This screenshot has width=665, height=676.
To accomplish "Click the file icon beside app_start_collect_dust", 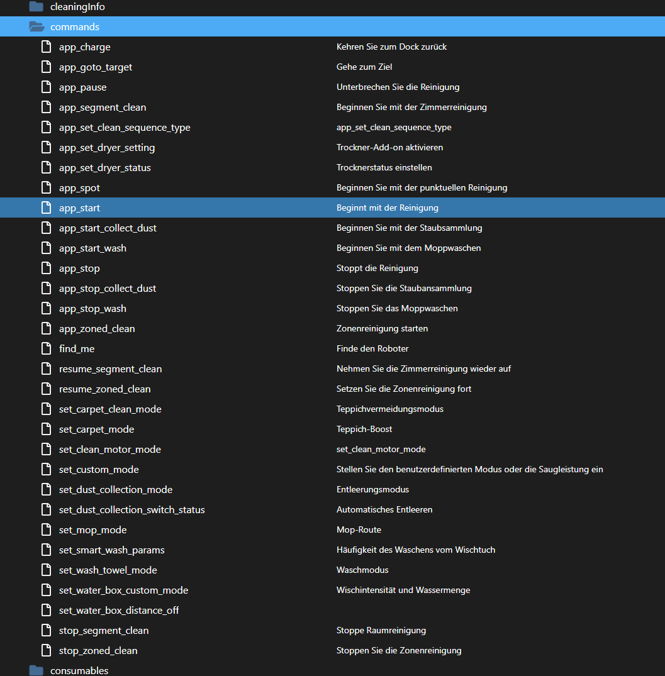I will [x=46, y=228].
